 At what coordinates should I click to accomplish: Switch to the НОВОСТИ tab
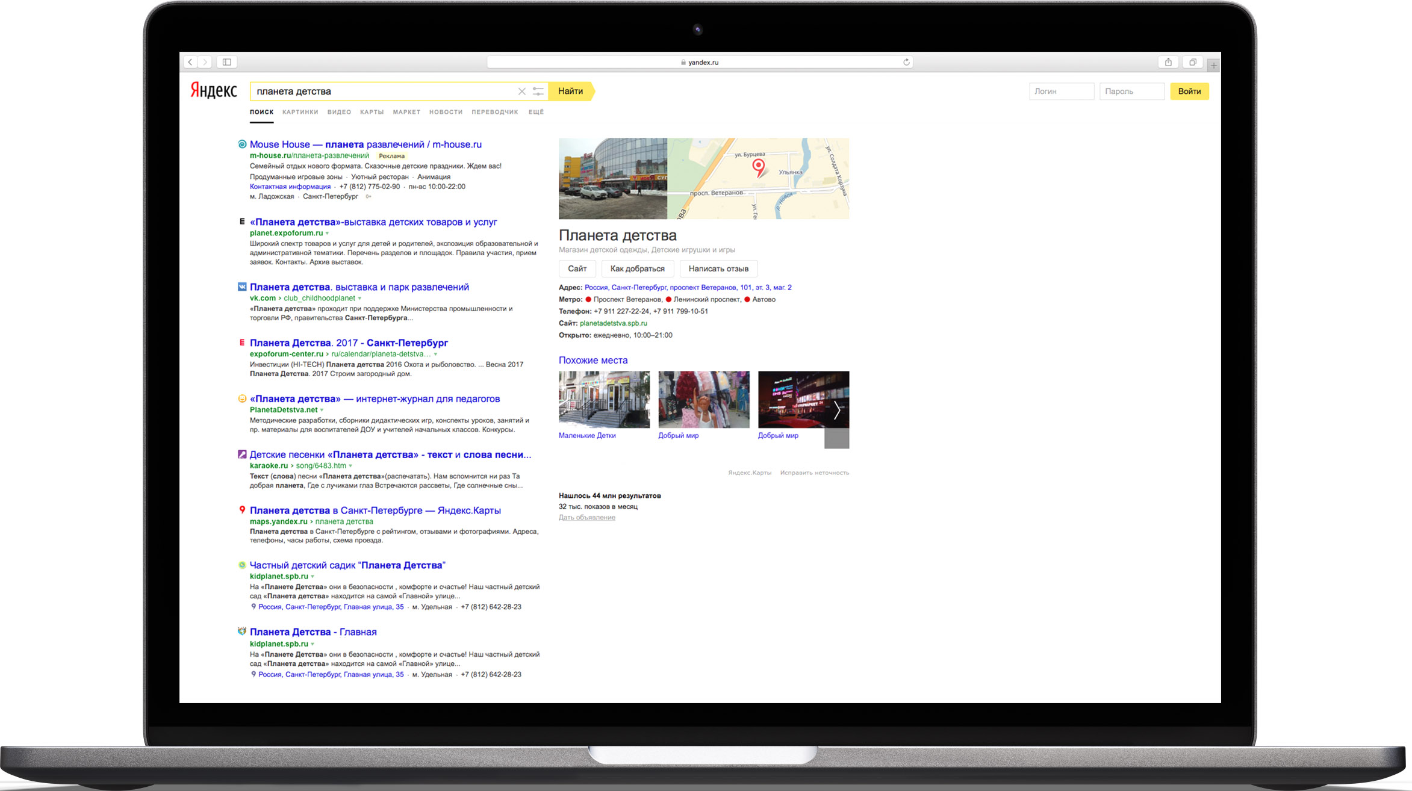[446, 112]
